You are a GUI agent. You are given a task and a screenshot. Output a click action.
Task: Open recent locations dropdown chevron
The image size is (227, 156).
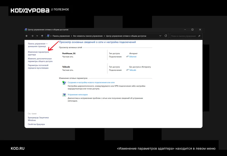point(37,36)
